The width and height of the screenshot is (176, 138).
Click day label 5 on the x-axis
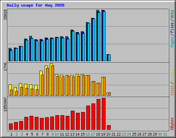coord(32,134)
